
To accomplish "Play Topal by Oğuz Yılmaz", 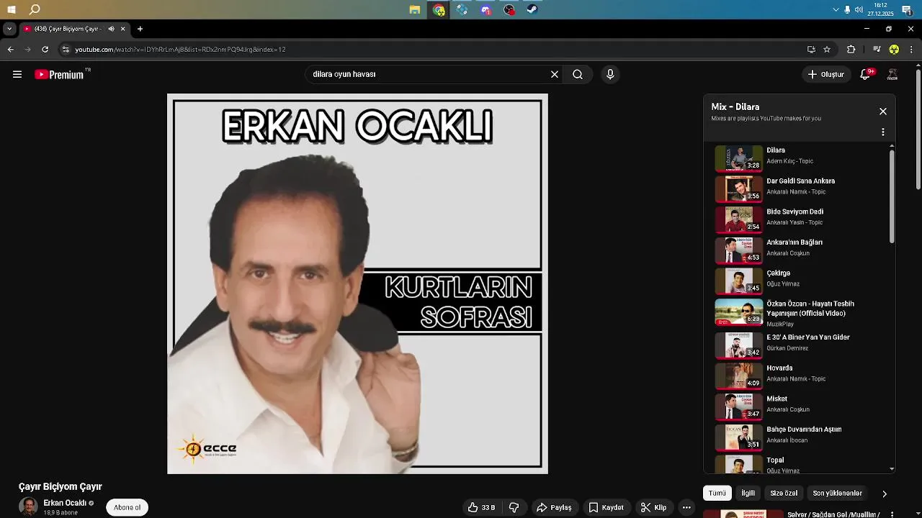I will click(800, 464).
